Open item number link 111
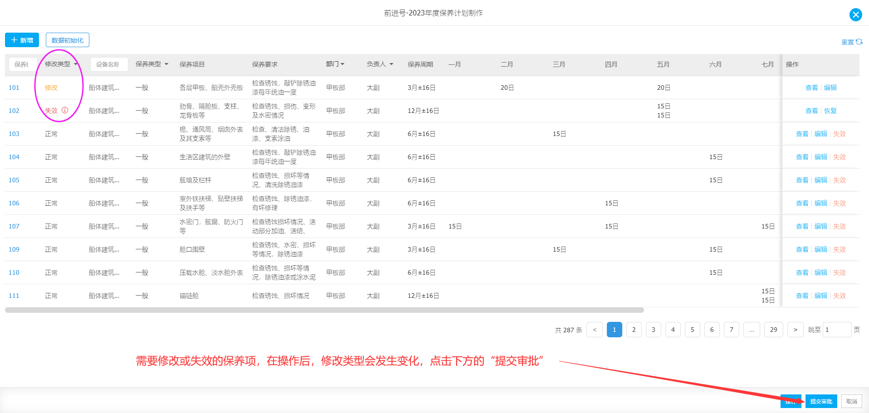The image size is (869, 413). pos(14,296)
